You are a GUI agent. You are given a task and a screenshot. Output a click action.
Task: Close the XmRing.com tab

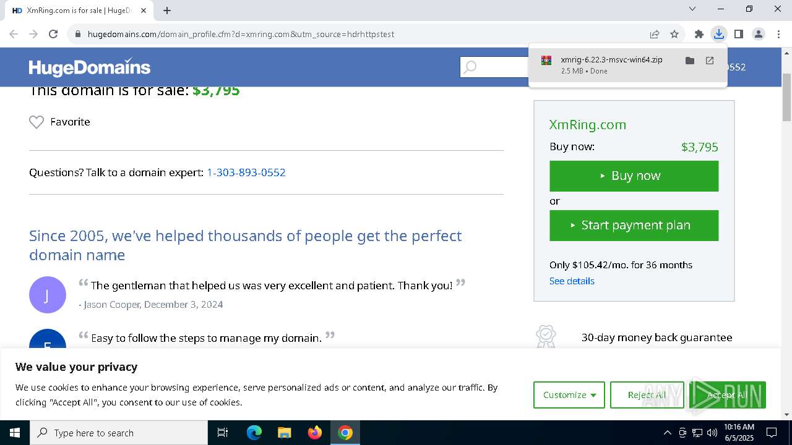pos(144,11)
